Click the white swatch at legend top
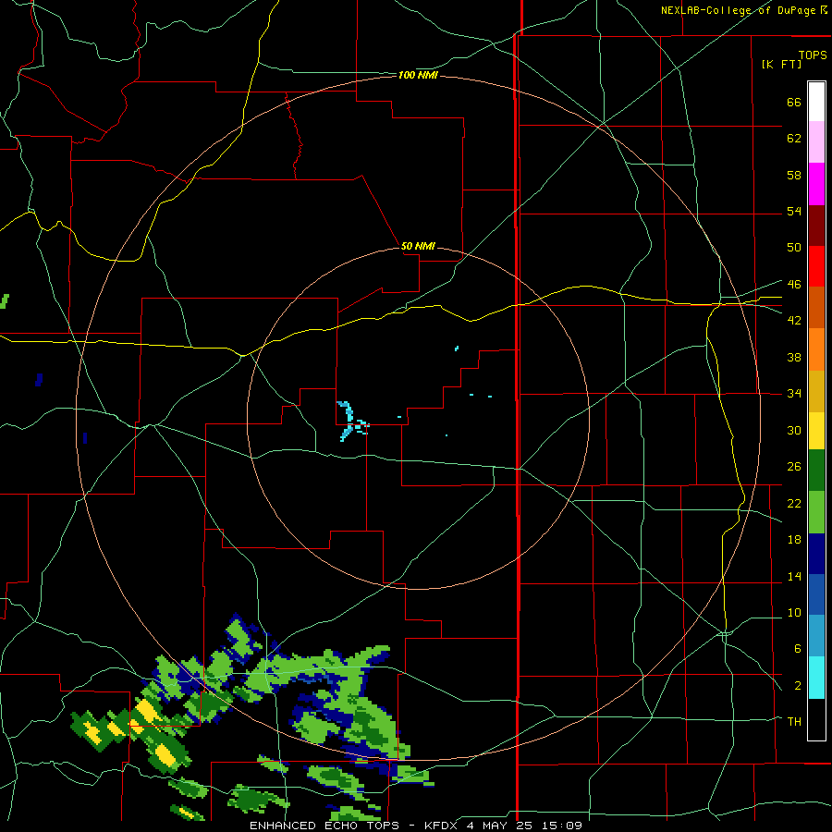 coord(816,102)
